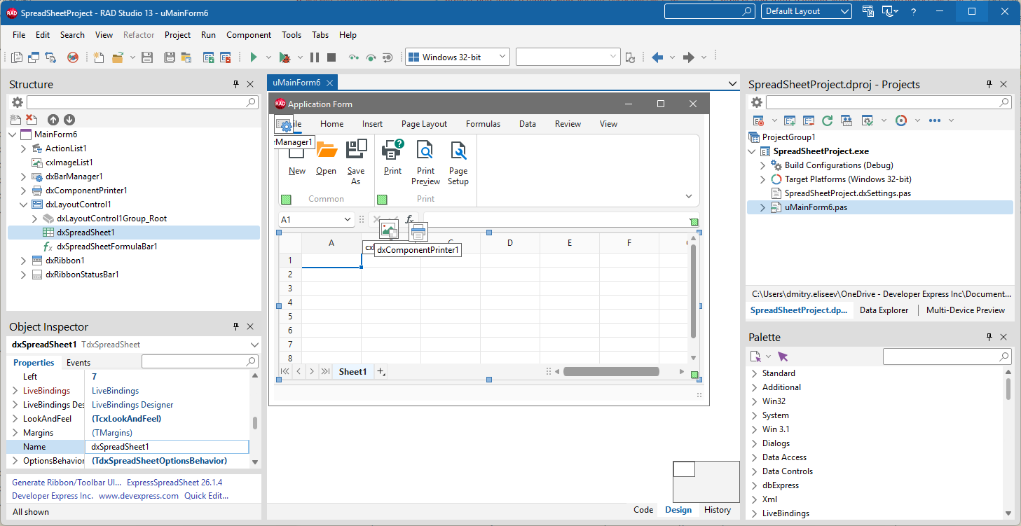Click Print Preview ribbon button

click(425, 162)
